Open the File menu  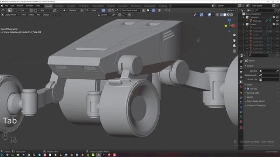coord(6,6)
